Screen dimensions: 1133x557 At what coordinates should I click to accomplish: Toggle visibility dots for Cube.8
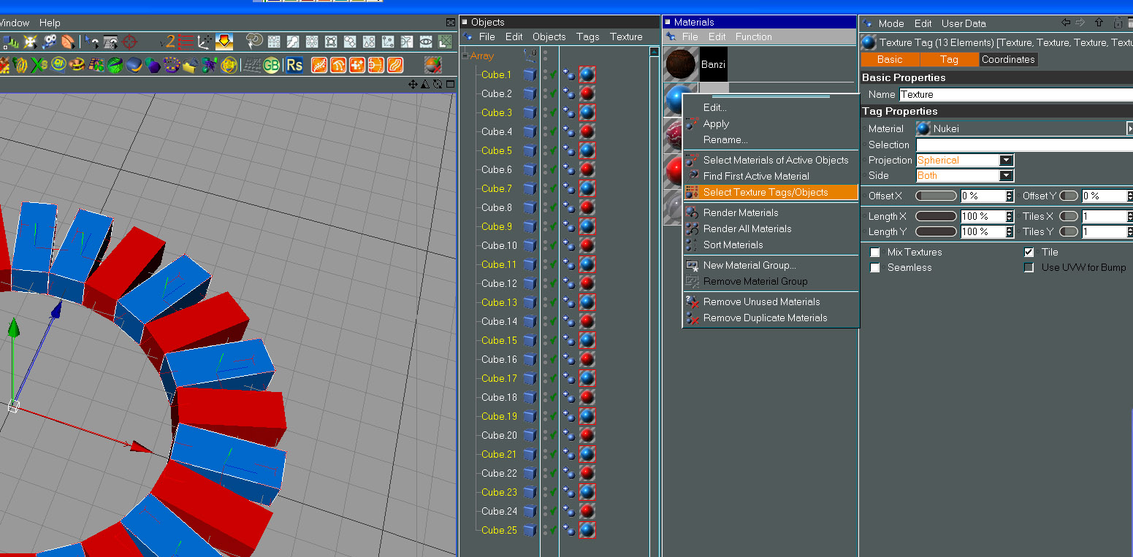544,207
